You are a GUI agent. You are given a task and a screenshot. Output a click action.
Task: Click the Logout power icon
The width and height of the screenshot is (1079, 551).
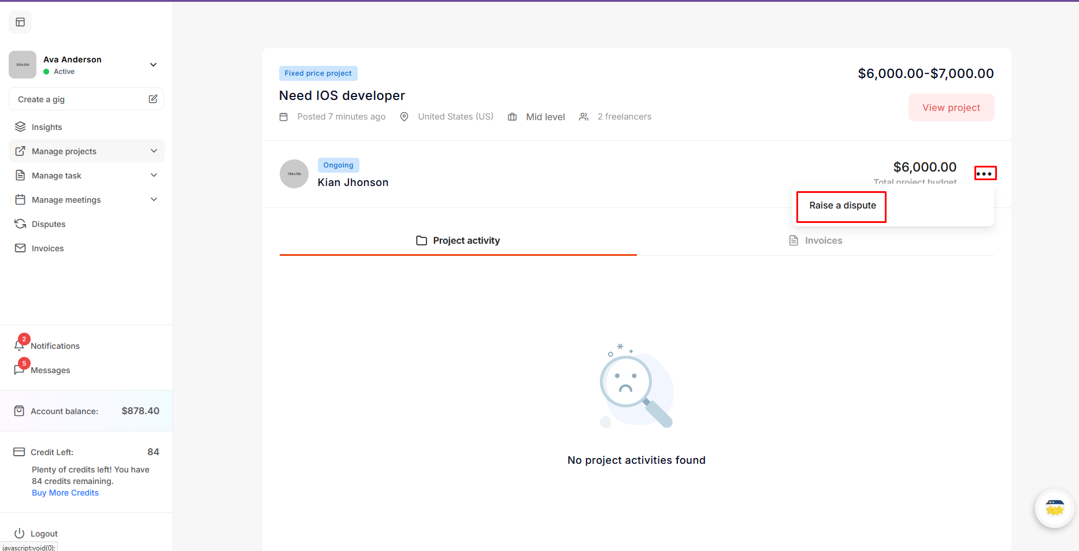click(20, 533)
